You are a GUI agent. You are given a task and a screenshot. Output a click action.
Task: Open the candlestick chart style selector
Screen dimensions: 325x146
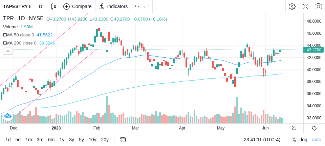(x=53, y=6)
